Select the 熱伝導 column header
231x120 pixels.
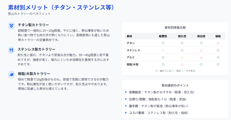click(x=201, y=36)
